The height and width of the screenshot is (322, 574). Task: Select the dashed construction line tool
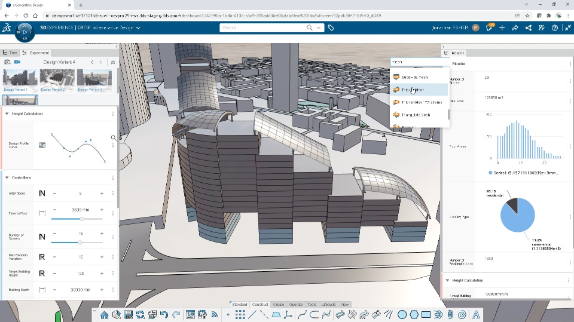(264, 315)
